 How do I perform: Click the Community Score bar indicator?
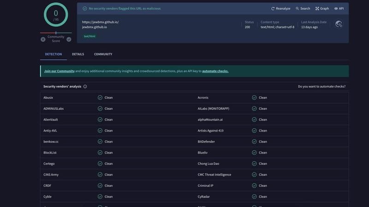[x=56, y=33]
